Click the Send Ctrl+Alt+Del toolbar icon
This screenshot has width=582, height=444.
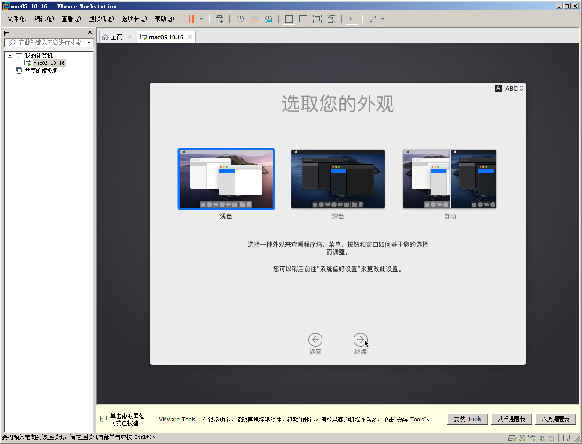click(x=220, y=19)
